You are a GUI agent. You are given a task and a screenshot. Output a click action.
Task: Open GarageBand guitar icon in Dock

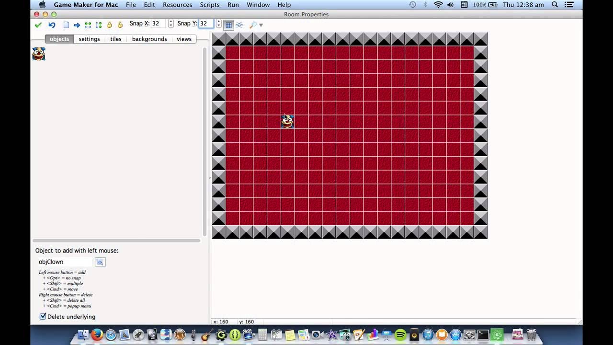tap(207, 334)
